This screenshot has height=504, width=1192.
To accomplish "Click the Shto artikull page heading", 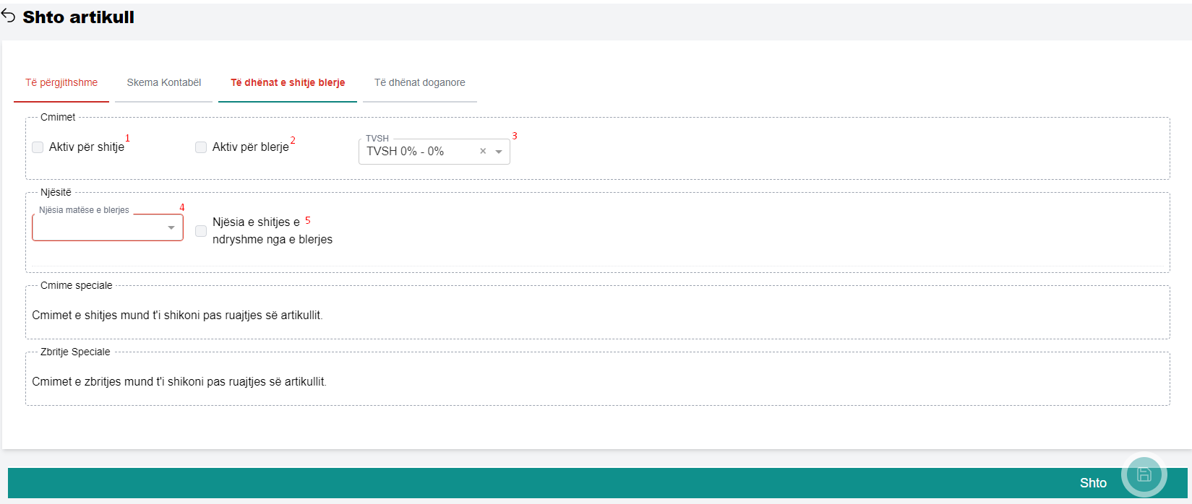I will 78,17.
